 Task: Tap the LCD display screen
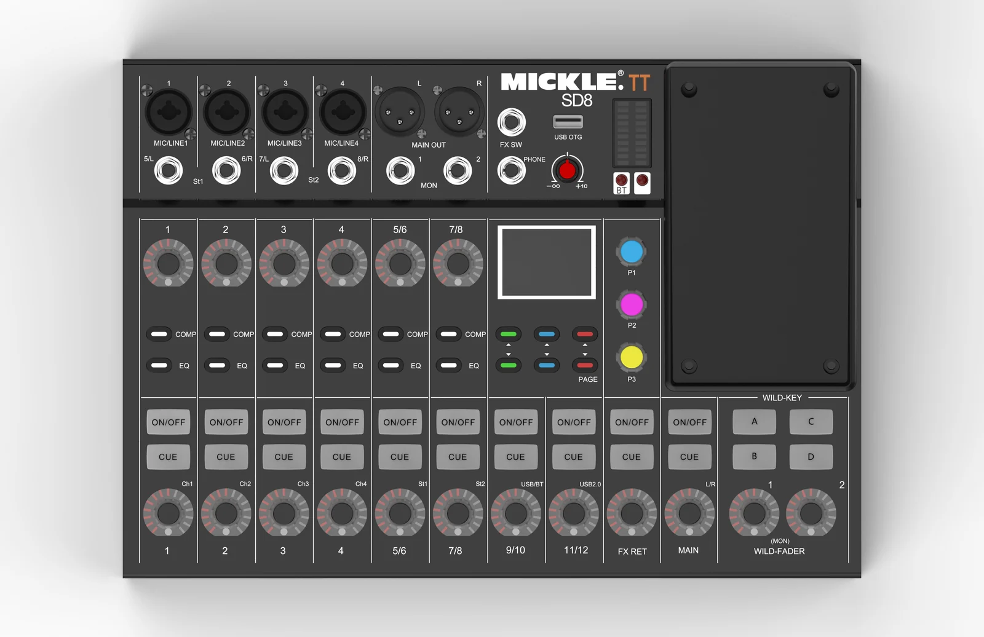tap(546, 262)
